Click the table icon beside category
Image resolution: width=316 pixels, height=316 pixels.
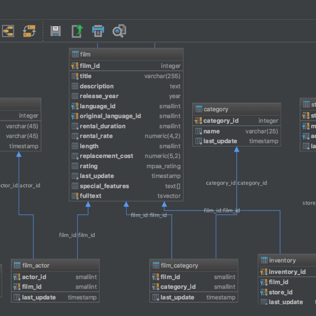coord(199,109)
